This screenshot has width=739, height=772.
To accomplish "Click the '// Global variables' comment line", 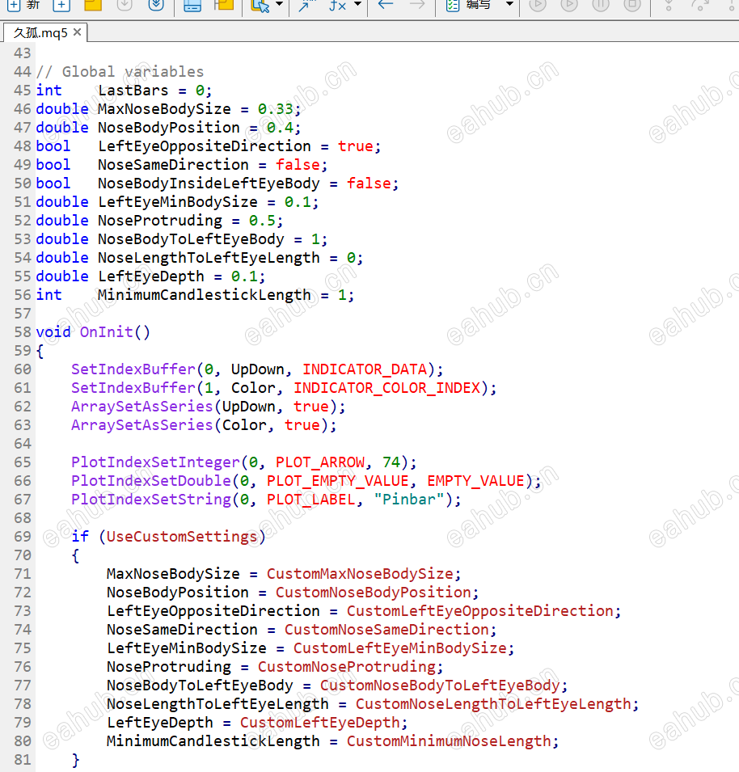I will tap(120, 71).
